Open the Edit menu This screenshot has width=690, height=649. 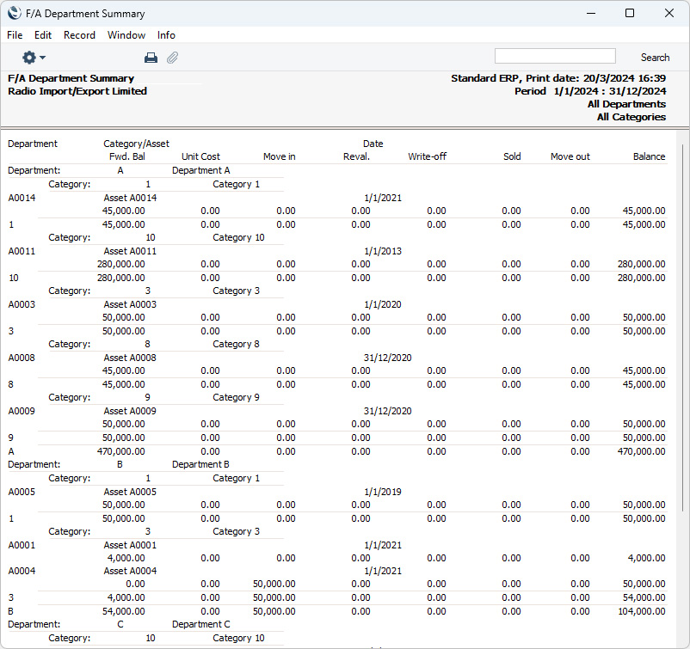pos(43,35)
